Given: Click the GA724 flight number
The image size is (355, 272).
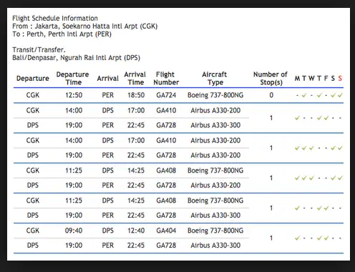Looking at the screenshot, I should [x=166, y=95].
